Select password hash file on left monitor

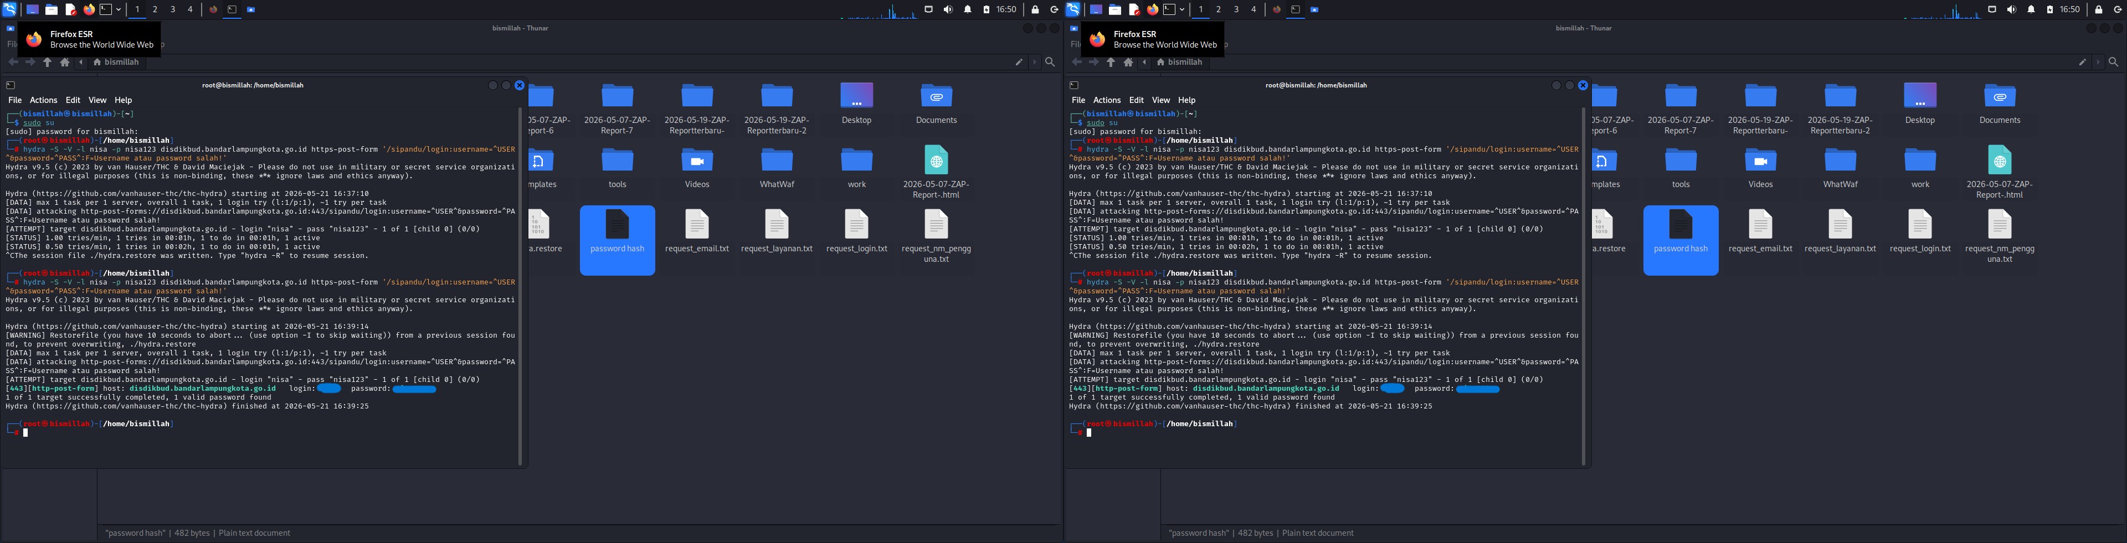(x=617, y=239)
